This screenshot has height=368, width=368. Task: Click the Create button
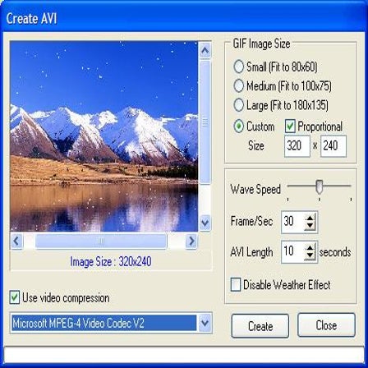(x=260, y=326)
